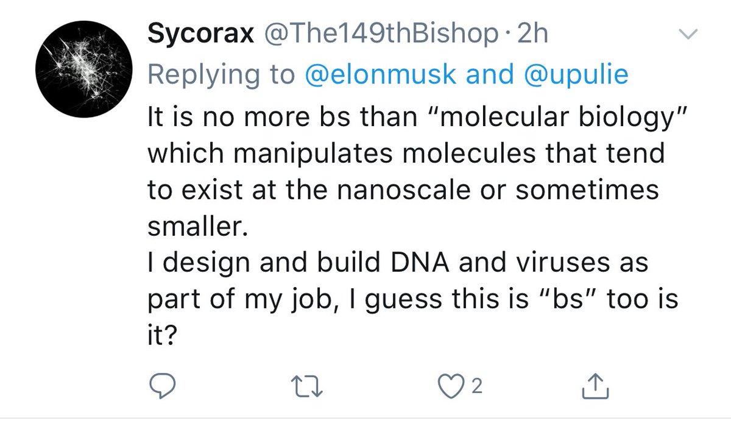The width and height of the screenshot is (731, 429).
Task: Tap the 2h timestamp
Action: pos(532,36)
